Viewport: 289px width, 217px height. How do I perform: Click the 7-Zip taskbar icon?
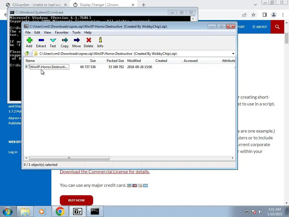[x=77, y=211]
